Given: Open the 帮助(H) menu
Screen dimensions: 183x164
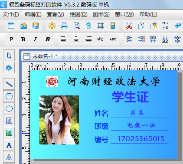Looking at the screenshot, I should (x=148, y=14).
